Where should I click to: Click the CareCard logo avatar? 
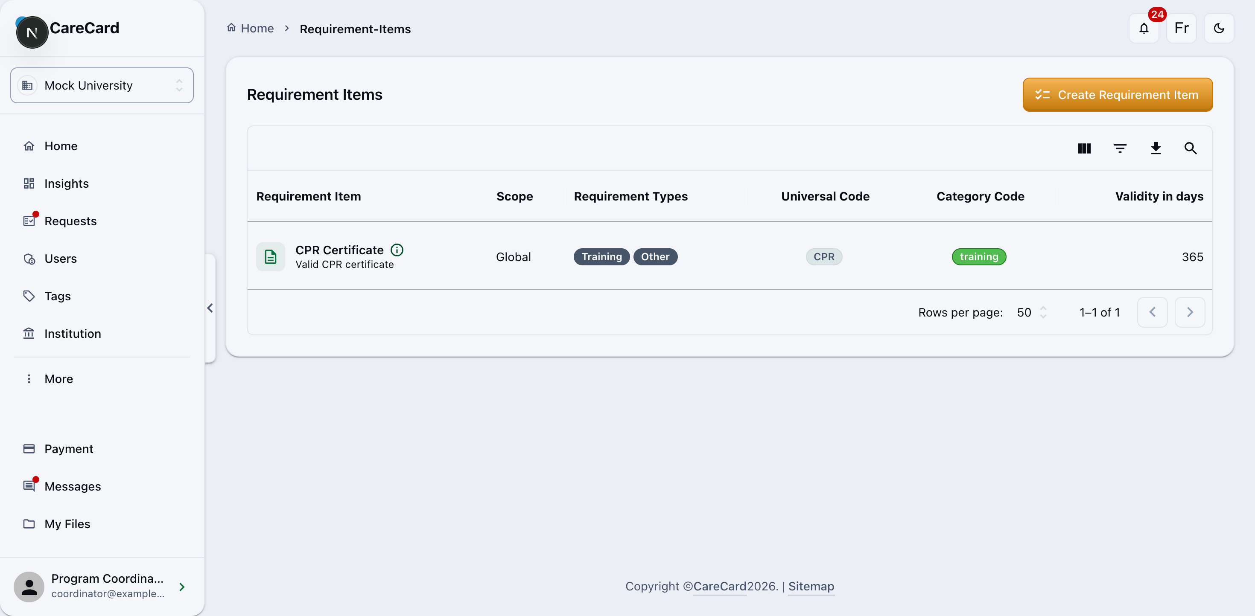coord(32,32)
